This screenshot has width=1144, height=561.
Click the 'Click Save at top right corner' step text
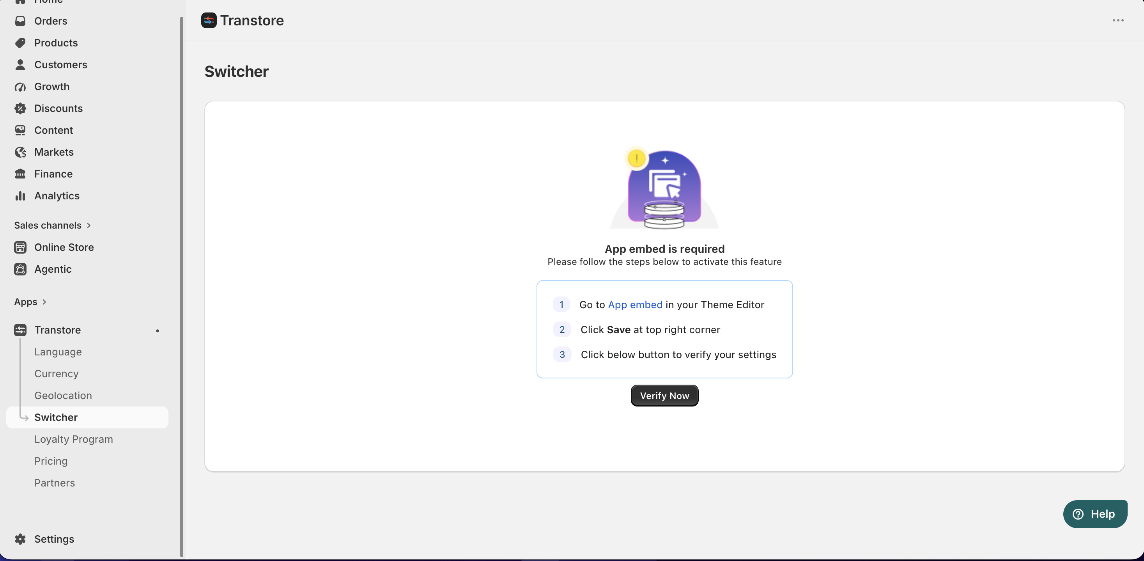click(650, 330)
